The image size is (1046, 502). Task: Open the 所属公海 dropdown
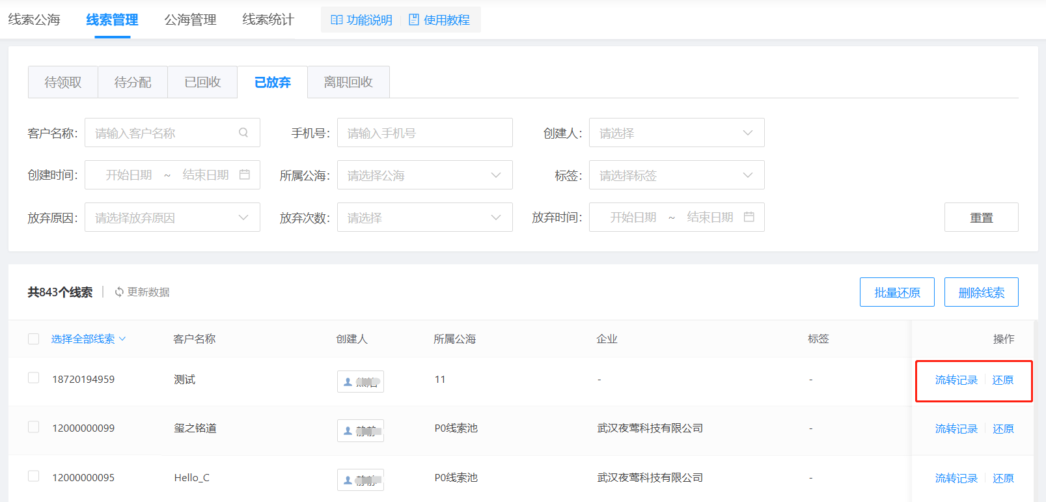click(425, 175)
